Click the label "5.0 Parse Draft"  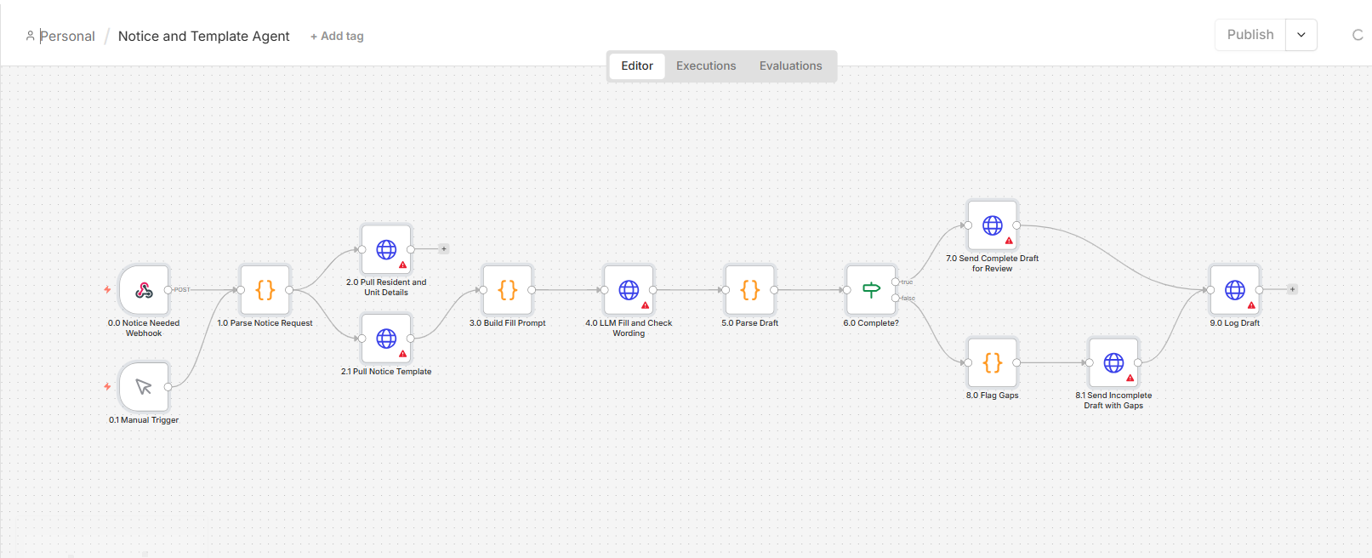(x=750, y=323)
